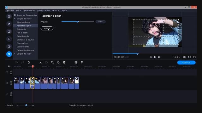Open the Titles text panel

click(9, 39)
